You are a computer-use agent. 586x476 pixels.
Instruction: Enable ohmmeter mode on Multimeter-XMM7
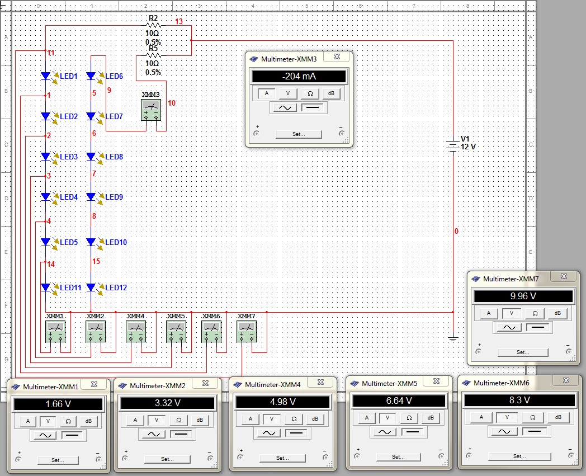[535, 313]
